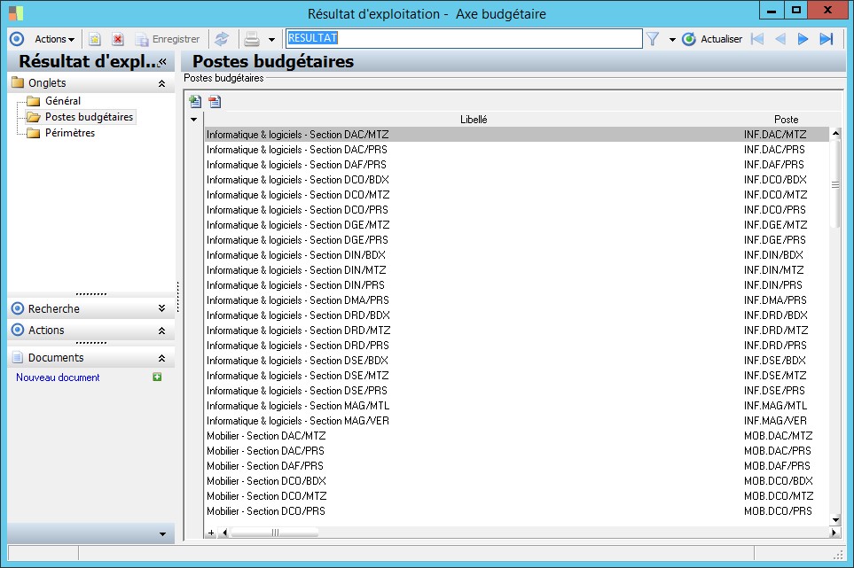Select row Informatique & logiciels - Section DRD/BDX
854x568 pixels.
(x=517, y=315)
